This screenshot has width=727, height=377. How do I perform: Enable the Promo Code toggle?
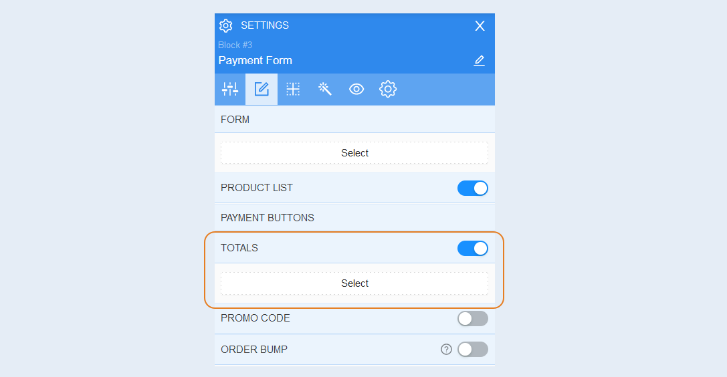(x=472, y=319)
